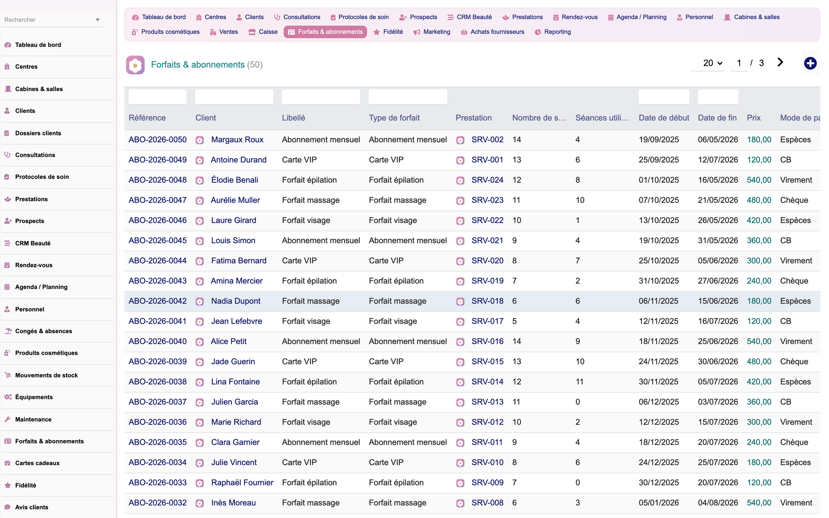
Task: Open reference ABO-2026-0036
Action: (x=158, y=422)
